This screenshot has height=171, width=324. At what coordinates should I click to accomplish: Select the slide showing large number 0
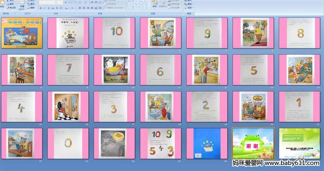tap(68, 144)
